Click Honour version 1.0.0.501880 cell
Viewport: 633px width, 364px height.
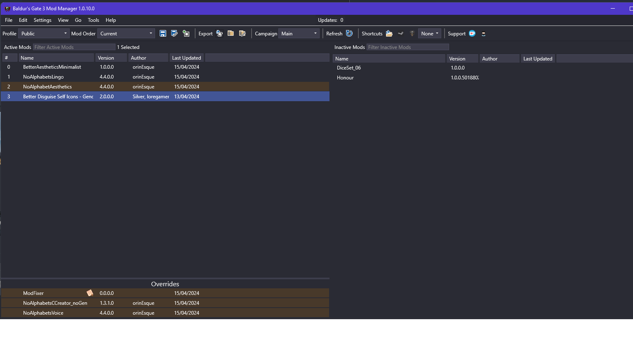point(465,77)
